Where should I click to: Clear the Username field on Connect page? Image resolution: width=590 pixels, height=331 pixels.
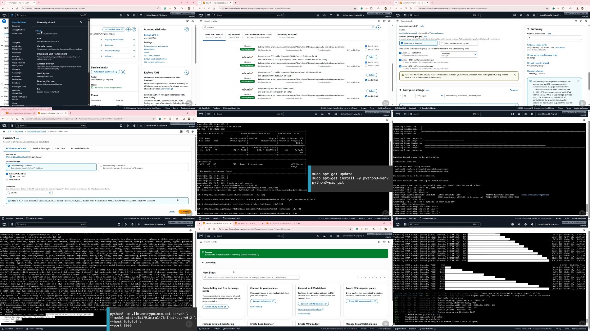[x=50, y=193]
